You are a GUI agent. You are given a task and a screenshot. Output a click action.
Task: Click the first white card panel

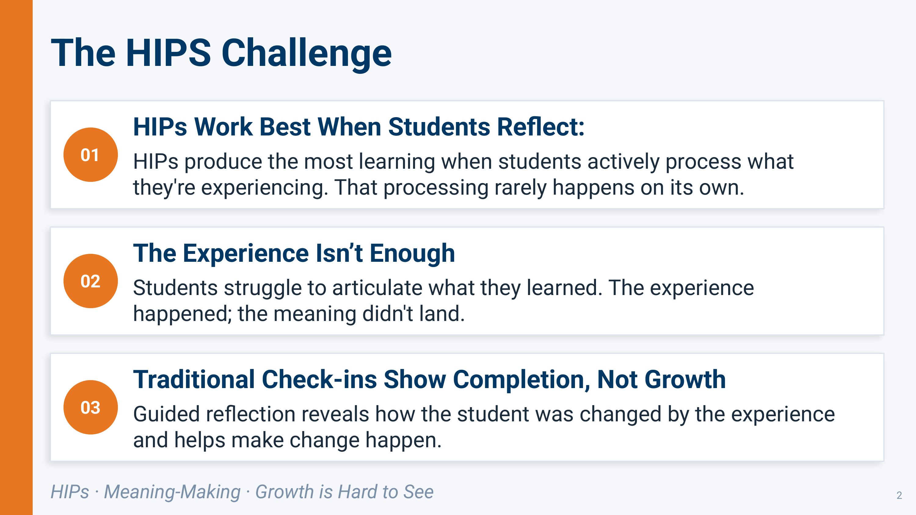467,155
